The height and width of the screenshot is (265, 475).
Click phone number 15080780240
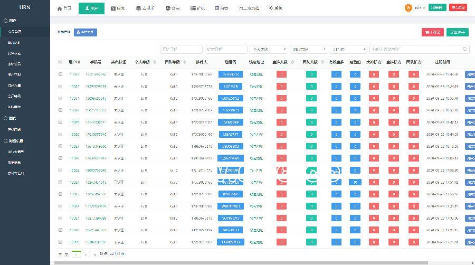tap(96, 170)
